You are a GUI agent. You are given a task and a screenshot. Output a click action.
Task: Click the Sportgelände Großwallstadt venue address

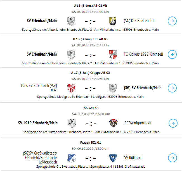[91, 167]
